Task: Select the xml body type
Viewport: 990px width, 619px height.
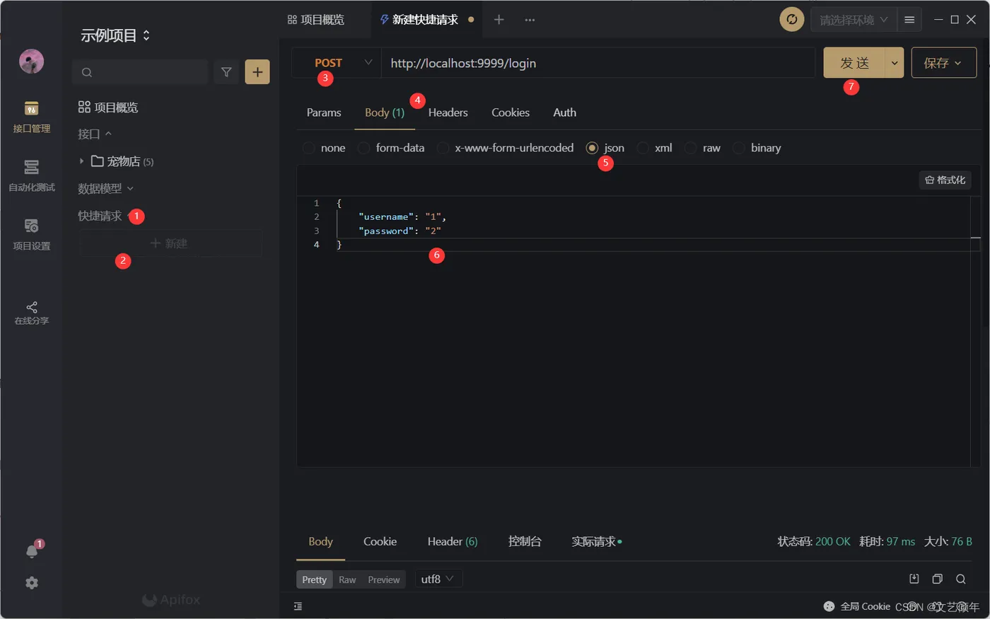Action: 655,148
